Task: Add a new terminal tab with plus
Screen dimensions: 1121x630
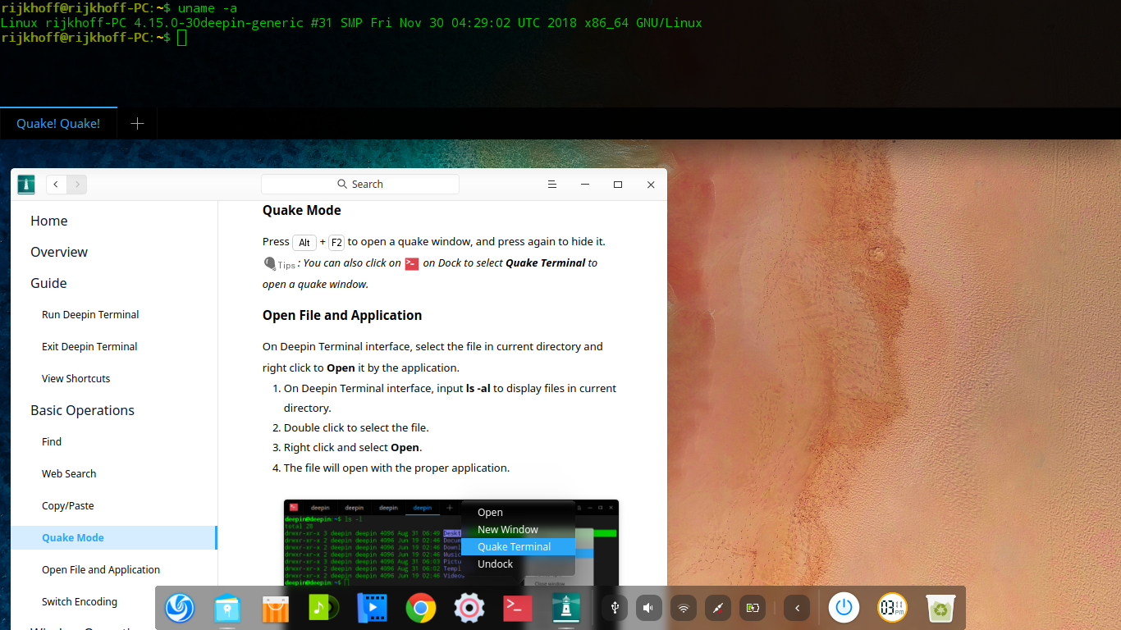Action: tap(138, 124)
